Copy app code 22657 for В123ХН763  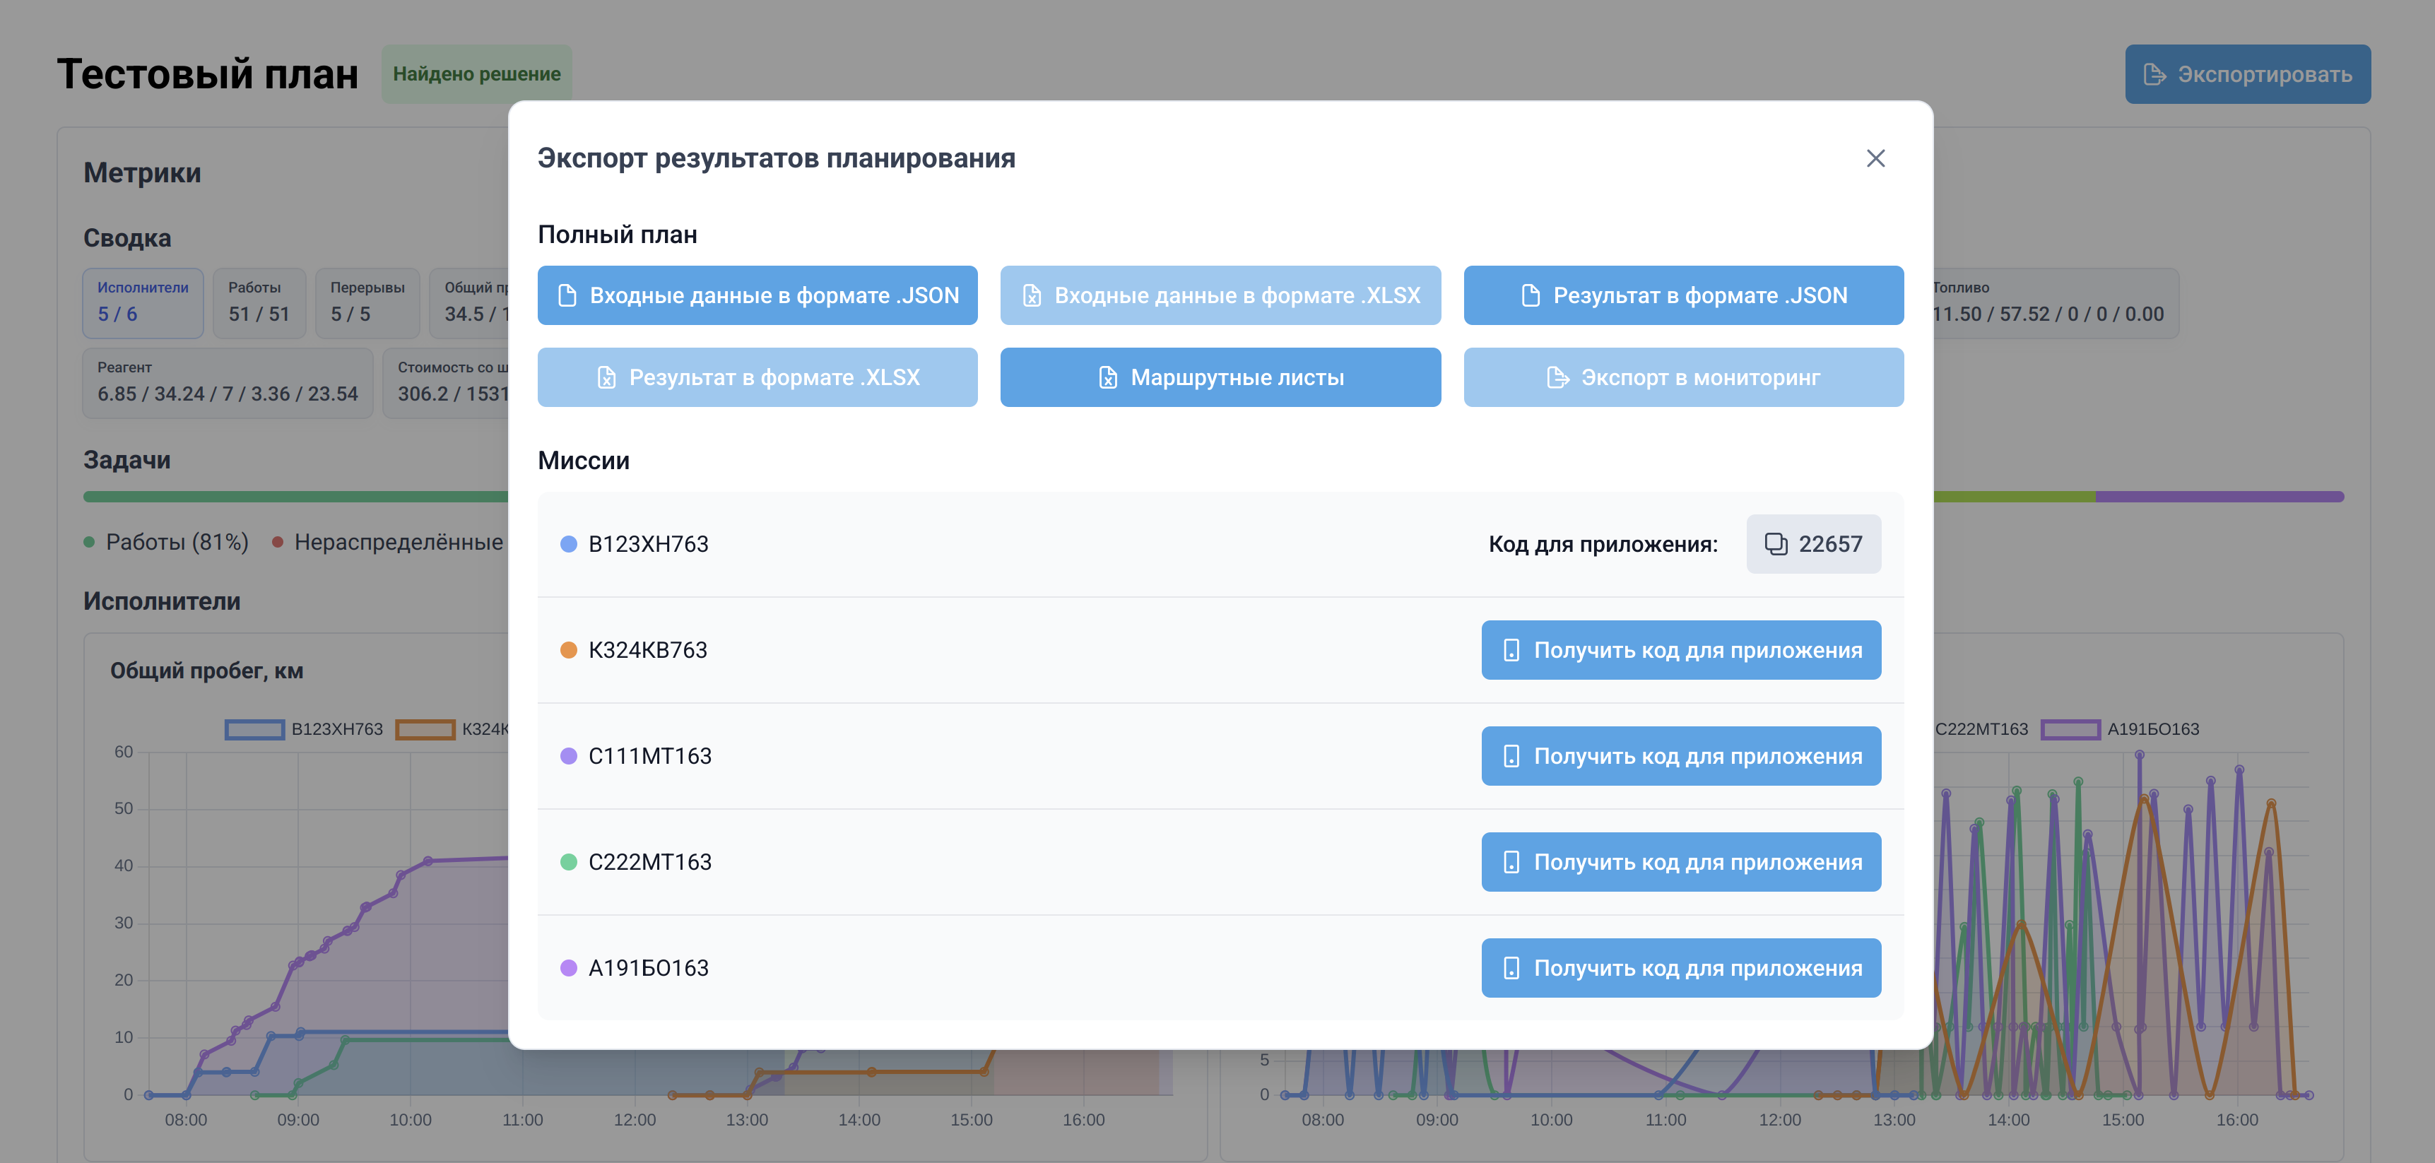tap(1813, 543)
